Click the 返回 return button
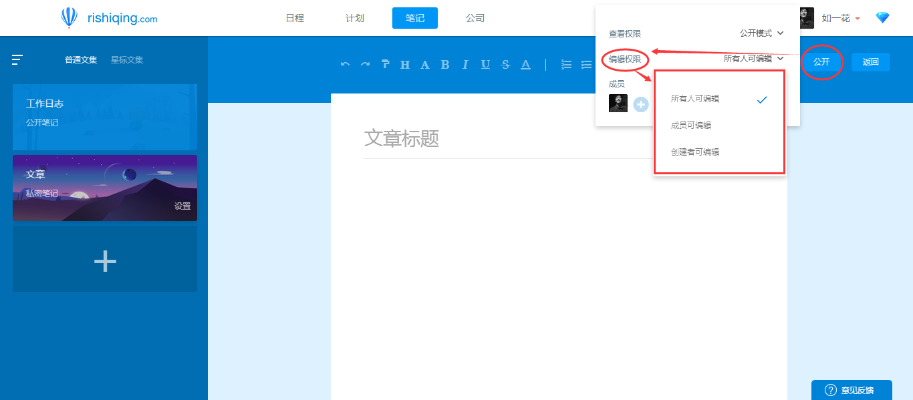Viewport: 913px width, 400px height. tap(870, 61)
